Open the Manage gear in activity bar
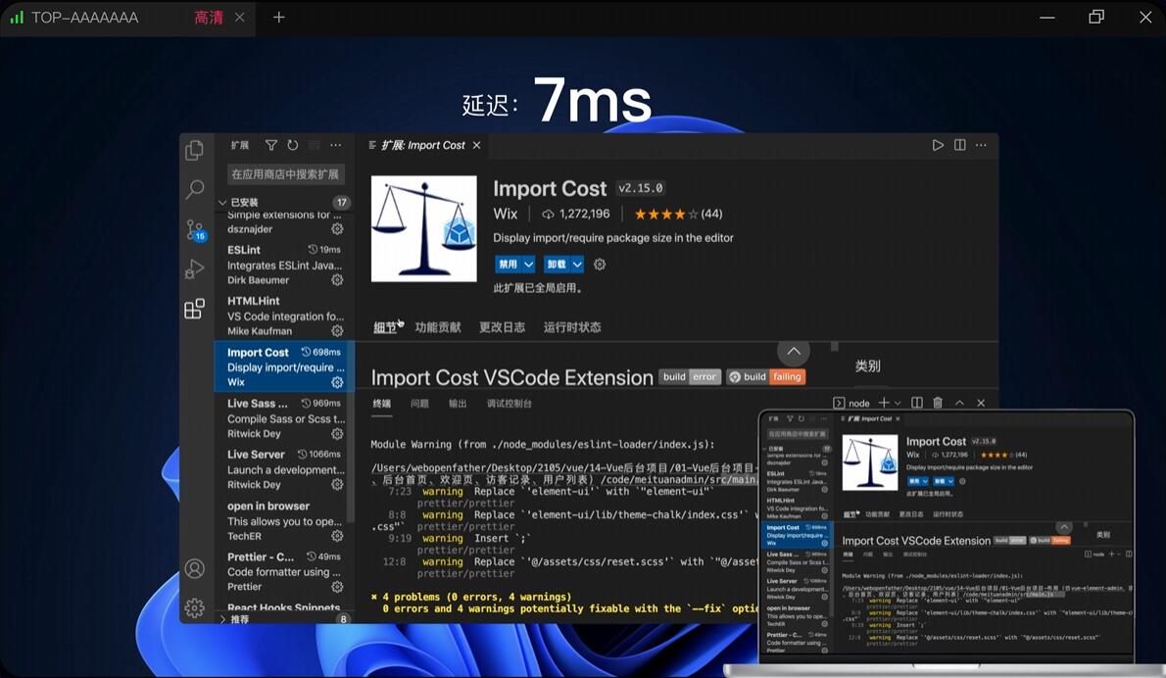 click(194, 607)
